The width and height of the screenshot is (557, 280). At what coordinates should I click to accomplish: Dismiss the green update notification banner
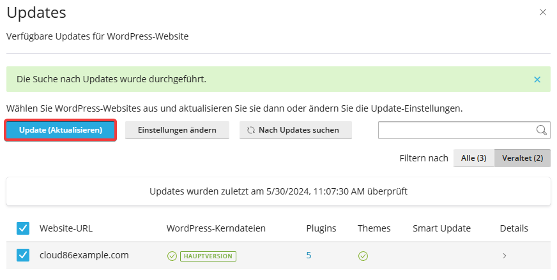pos(537,80)
